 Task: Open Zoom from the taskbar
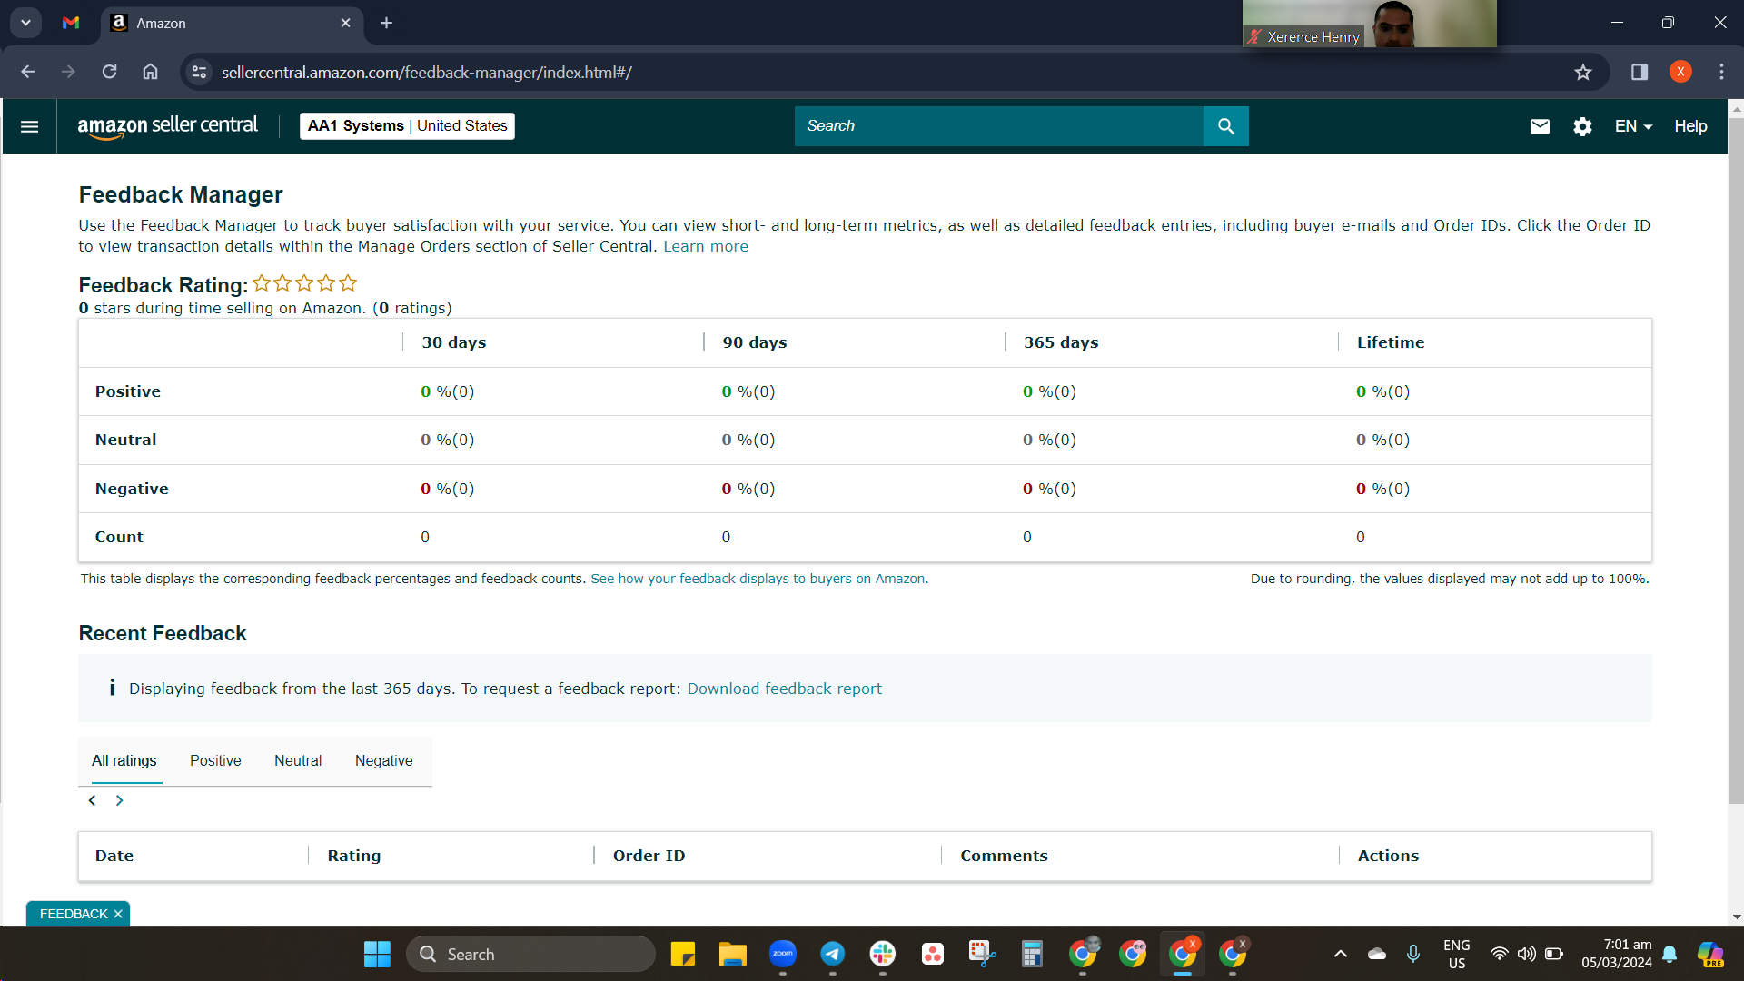click(x=782, y=954)
